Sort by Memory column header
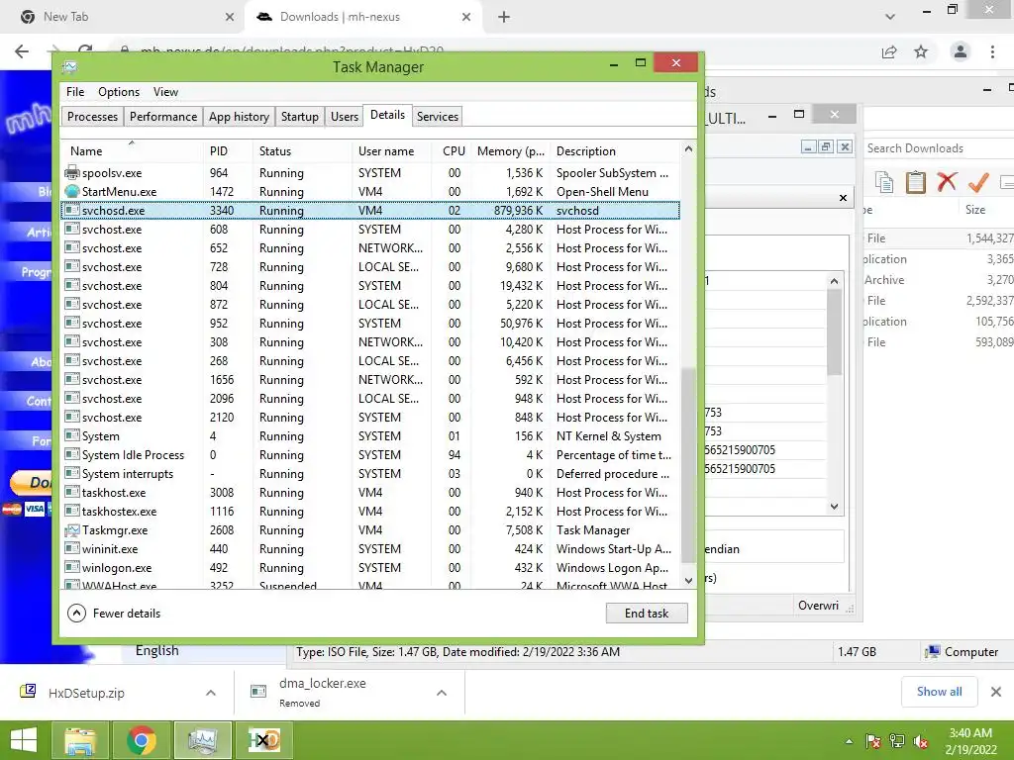This screenshot has height=760, width=1014. 510,151
